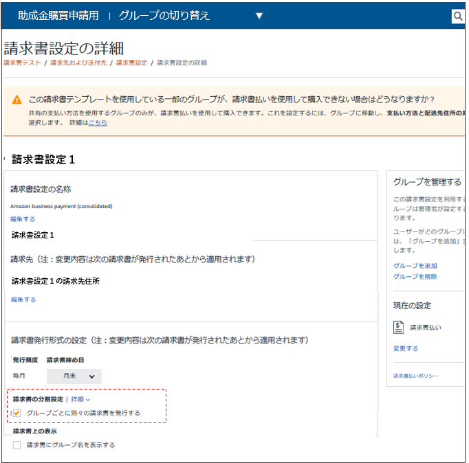This screenshot has width=469, height=463.
Task: Click the 毎月 frequency value
Action: click(19, 376)
